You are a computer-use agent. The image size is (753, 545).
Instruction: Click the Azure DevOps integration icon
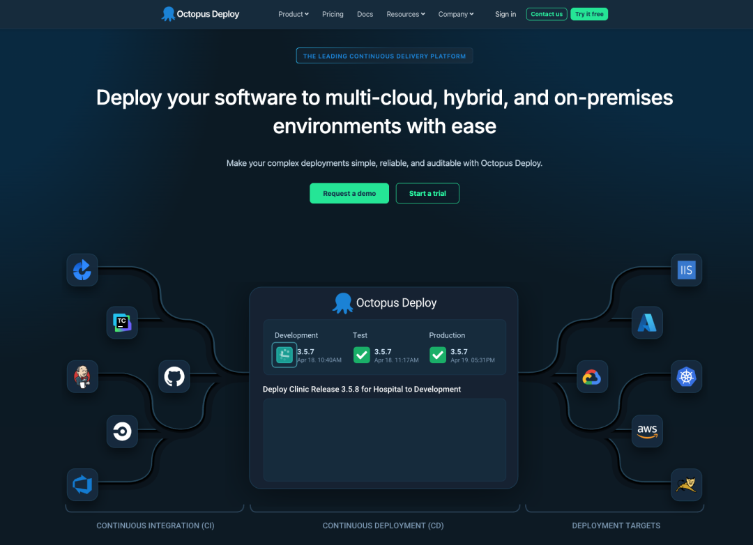(x=82, y=484)
